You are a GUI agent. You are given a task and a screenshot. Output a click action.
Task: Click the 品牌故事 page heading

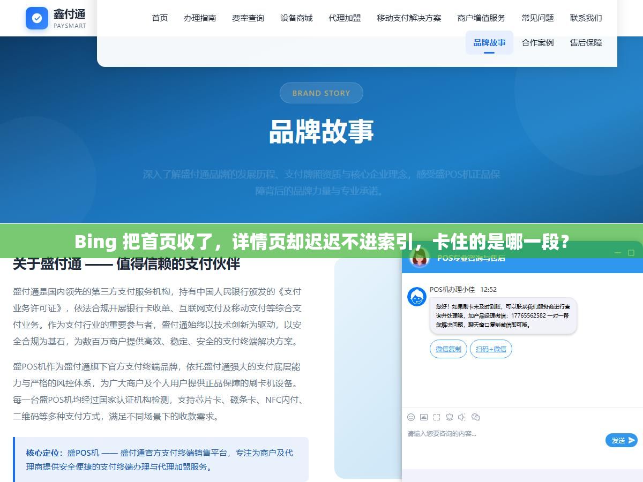322,131
